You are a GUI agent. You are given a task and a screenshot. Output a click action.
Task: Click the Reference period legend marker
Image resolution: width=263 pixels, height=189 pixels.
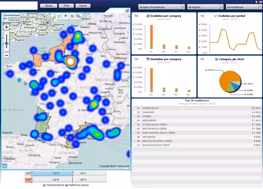click(x=66, y=185)
